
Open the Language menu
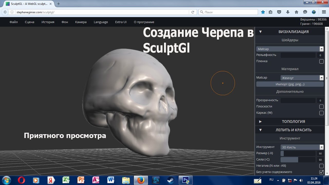[x=101, y=22]
